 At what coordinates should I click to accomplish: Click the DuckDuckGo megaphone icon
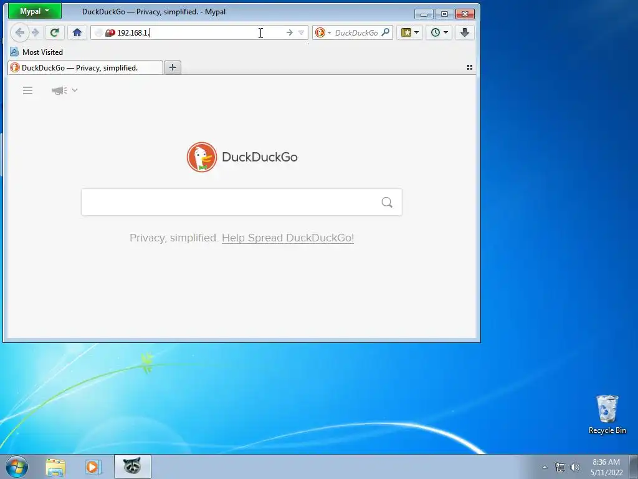pos(59,90)
